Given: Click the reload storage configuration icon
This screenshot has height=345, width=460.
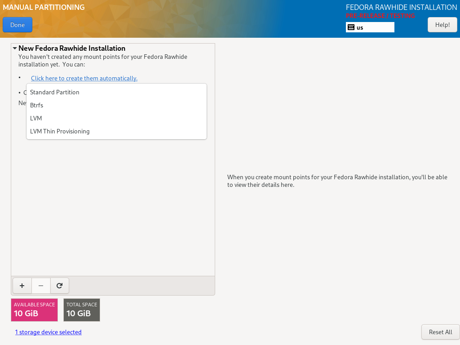Looking at the screenshot, I should [60, 286].
